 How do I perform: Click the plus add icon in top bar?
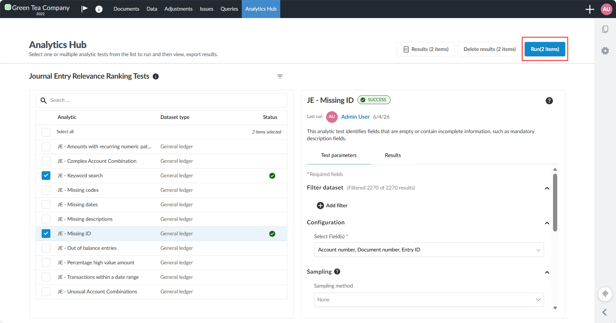click(590, 9)
